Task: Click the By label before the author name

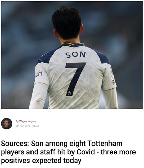Action: tap(17, 121)
